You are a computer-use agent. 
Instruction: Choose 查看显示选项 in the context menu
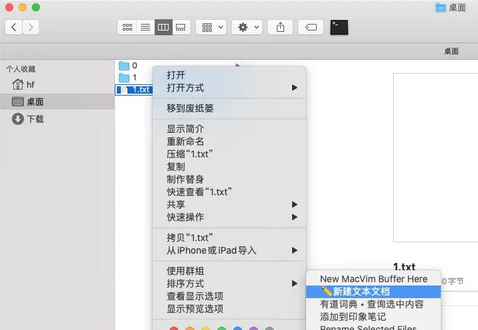tap(229, 296)
